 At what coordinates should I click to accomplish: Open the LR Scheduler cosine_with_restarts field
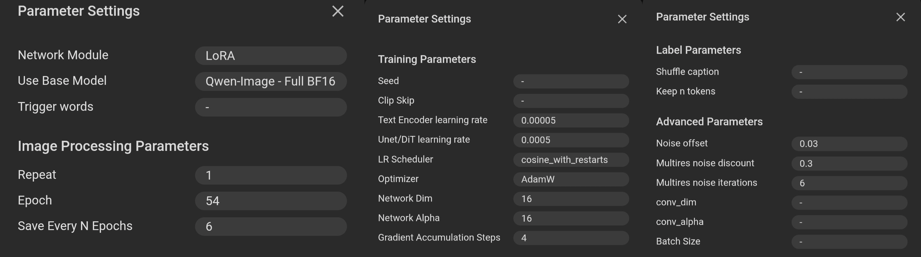pyautogui.click(x=571, y=160)
